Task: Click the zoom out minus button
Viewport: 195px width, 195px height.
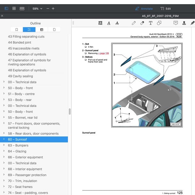Action: coord(48,9)
